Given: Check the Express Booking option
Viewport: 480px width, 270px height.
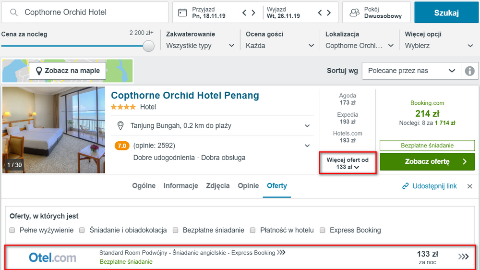Looking at the screenshot, I should click(323, 230).
